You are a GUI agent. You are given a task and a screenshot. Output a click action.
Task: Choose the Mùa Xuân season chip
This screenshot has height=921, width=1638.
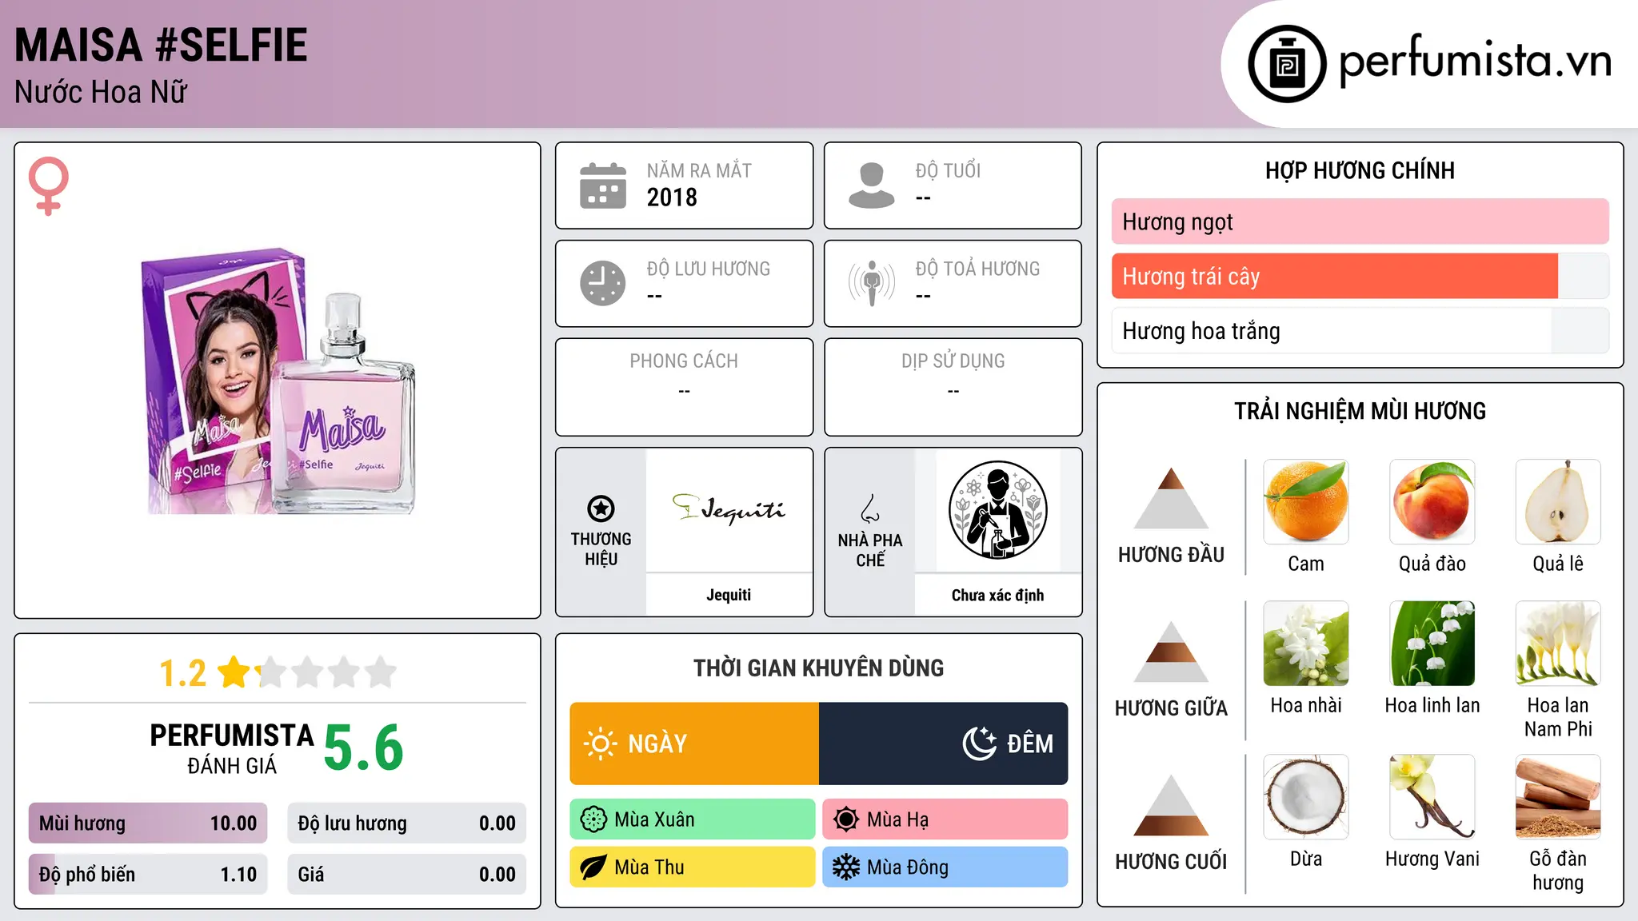tap(693, 819)
